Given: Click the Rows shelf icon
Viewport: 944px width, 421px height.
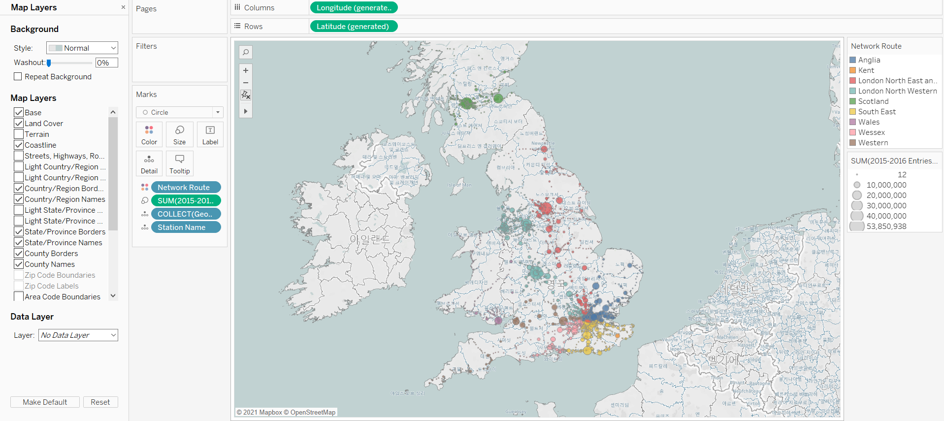Looking at the screenshot, I should pyautogui.click(x=237, y=26).
